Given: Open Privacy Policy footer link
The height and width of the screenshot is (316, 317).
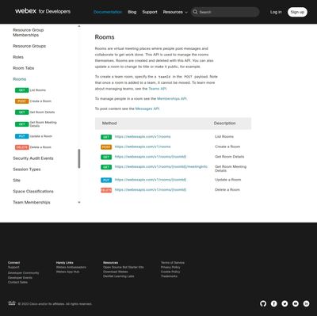Looking at the screenshot, I should click(x=170, y=267).
